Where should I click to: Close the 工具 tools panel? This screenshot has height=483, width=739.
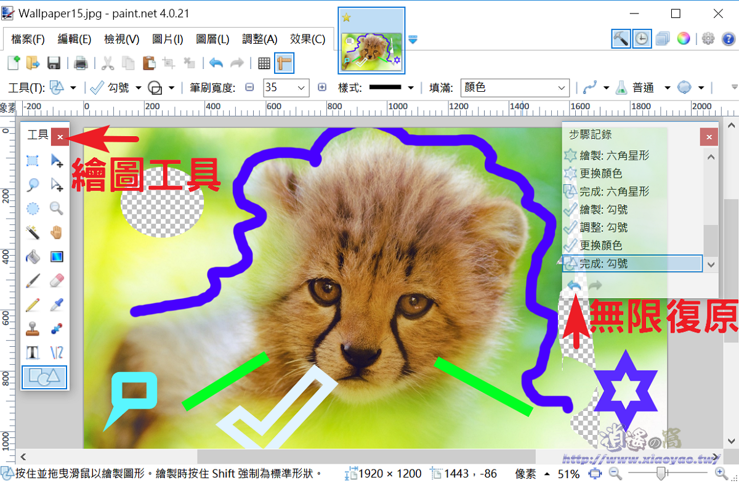click(x=60, y=136)
